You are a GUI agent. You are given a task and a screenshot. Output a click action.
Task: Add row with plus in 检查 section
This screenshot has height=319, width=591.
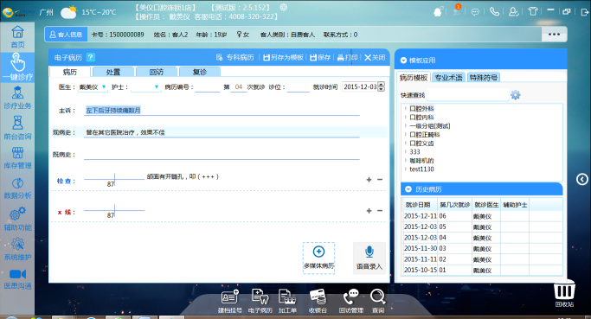(x=369, y=180)
